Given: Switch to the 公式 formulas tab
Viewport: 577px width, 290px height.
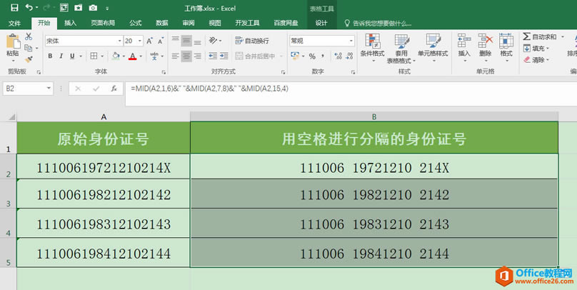Looking at the screenshot, I should 136,23.
